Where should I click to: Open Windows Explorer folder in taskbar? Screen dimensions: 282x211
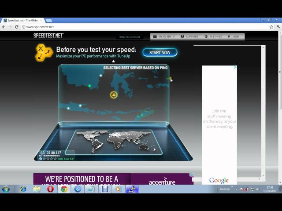[37, 189]
